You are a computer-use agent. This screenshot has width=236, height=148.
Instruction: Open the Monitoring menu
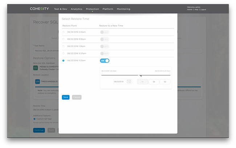pyautogui.click(x=123, y=9)
